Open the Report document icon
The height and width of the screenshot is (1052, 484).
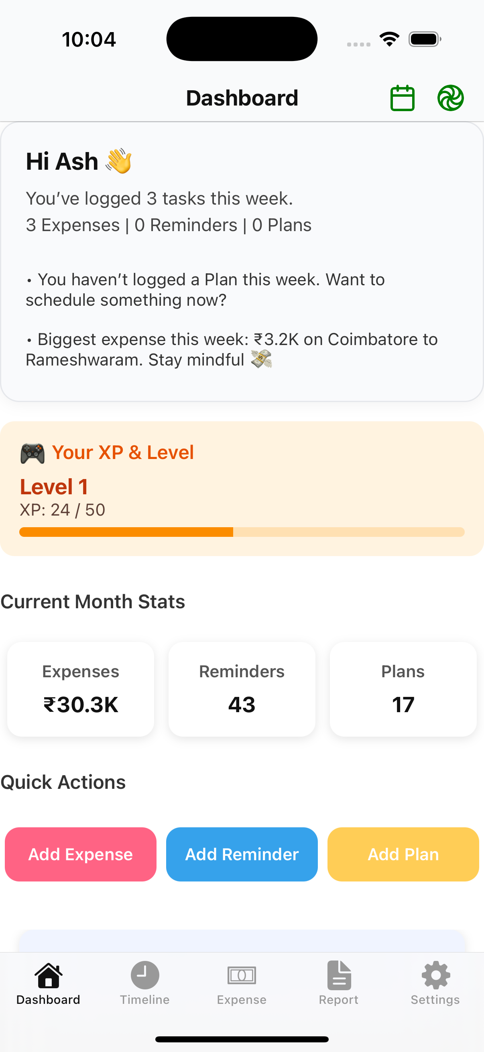339,975
